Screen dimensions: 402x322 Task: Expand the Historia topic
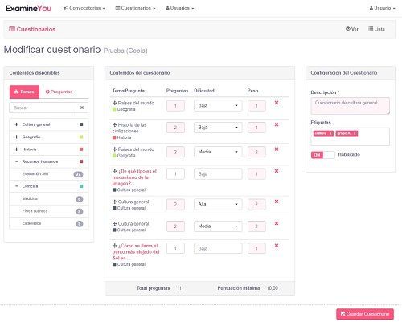click(17, 149)
